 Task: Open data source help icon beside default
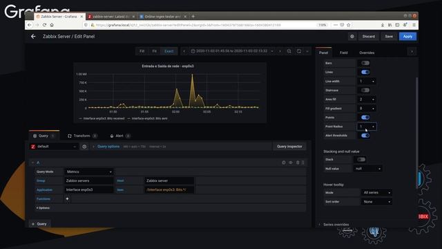pyautogui.click(x=84, y=147)
